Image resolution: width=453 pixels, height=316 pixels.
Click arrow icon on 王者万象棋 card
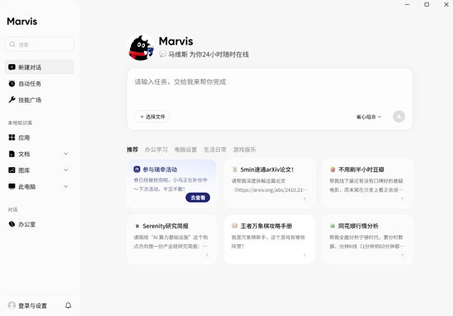click(305, 255)
